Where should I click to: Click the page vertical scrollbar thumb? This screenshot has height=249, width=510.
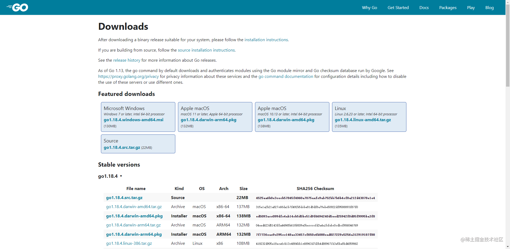[508, 45]
